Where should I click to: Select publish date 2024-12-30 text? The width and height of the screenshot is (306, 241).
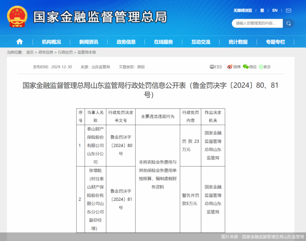click(x=62, y=67)
